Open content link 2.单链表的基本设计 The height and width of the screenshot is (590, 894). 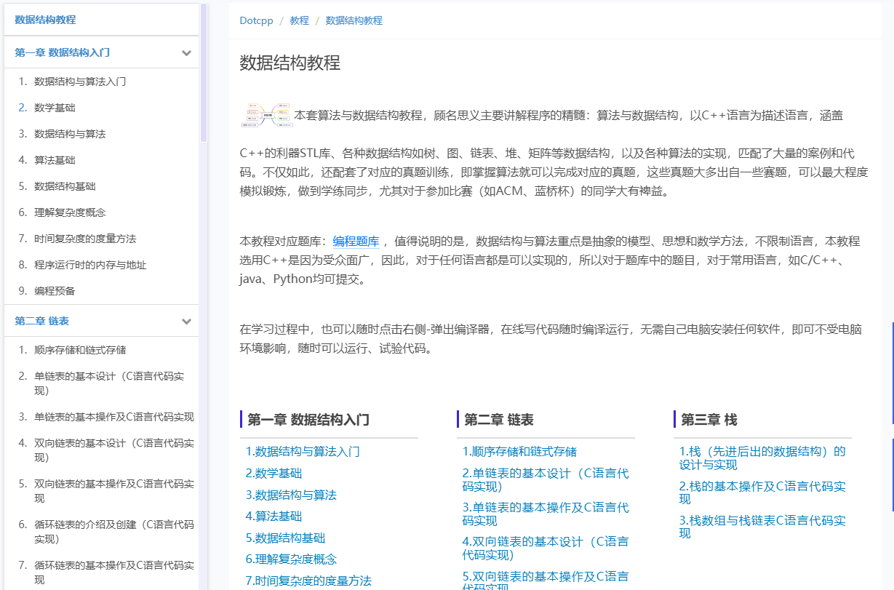(546, 480)
